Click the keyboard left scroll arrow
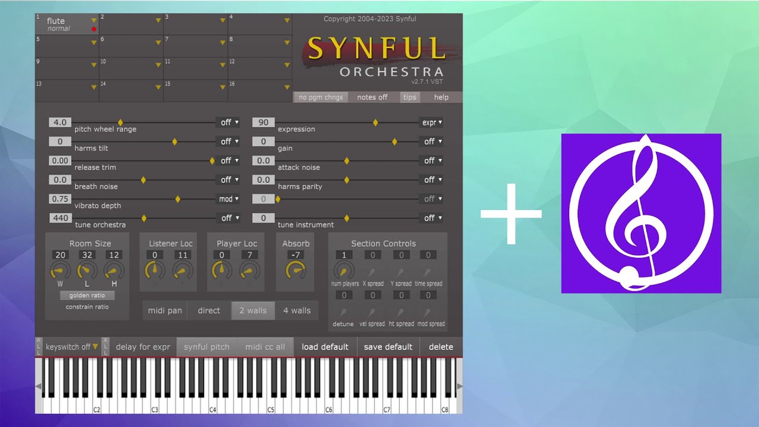The image size is (759, 427). pos(39,386)
